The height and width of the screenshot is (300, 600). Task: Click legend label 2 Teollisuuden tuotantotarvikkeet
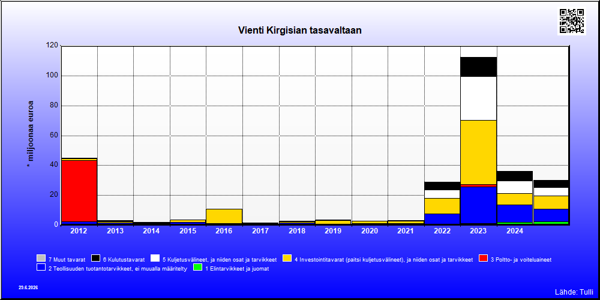pyautogui.click(x=118, y=269)
